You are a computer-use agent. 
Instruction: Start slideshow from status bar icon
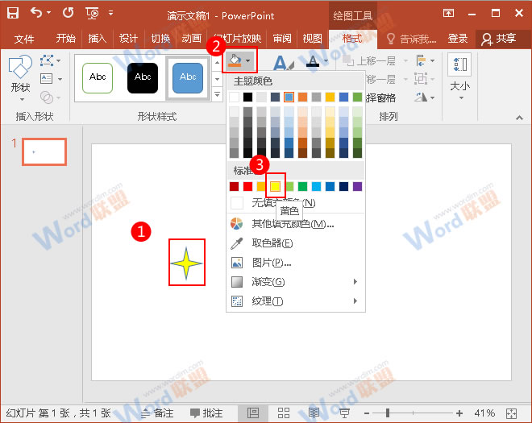pyautogui.click(x=343, y=413)
